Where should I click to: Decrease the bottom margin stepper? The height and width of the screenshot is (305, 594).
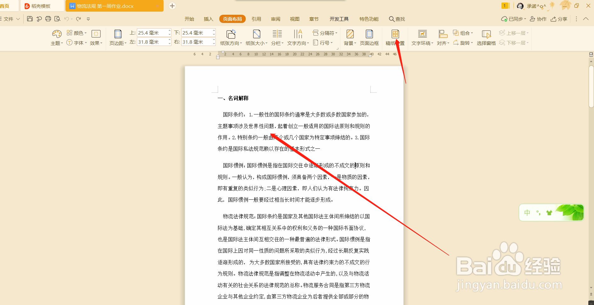tap(214, 34)
